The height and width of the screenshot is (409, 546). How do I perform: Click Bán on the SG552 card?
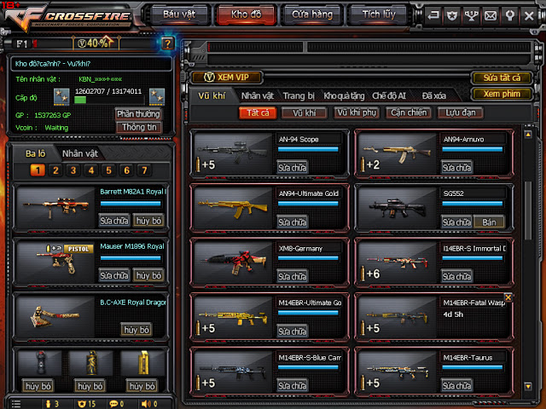[x=489, y=222]
